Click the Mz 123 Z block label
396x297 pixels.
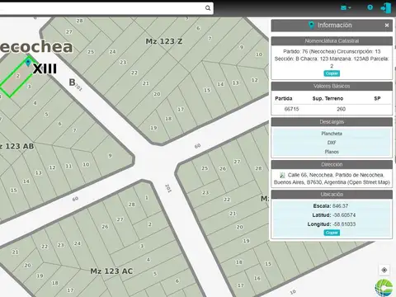coord(164,41)
